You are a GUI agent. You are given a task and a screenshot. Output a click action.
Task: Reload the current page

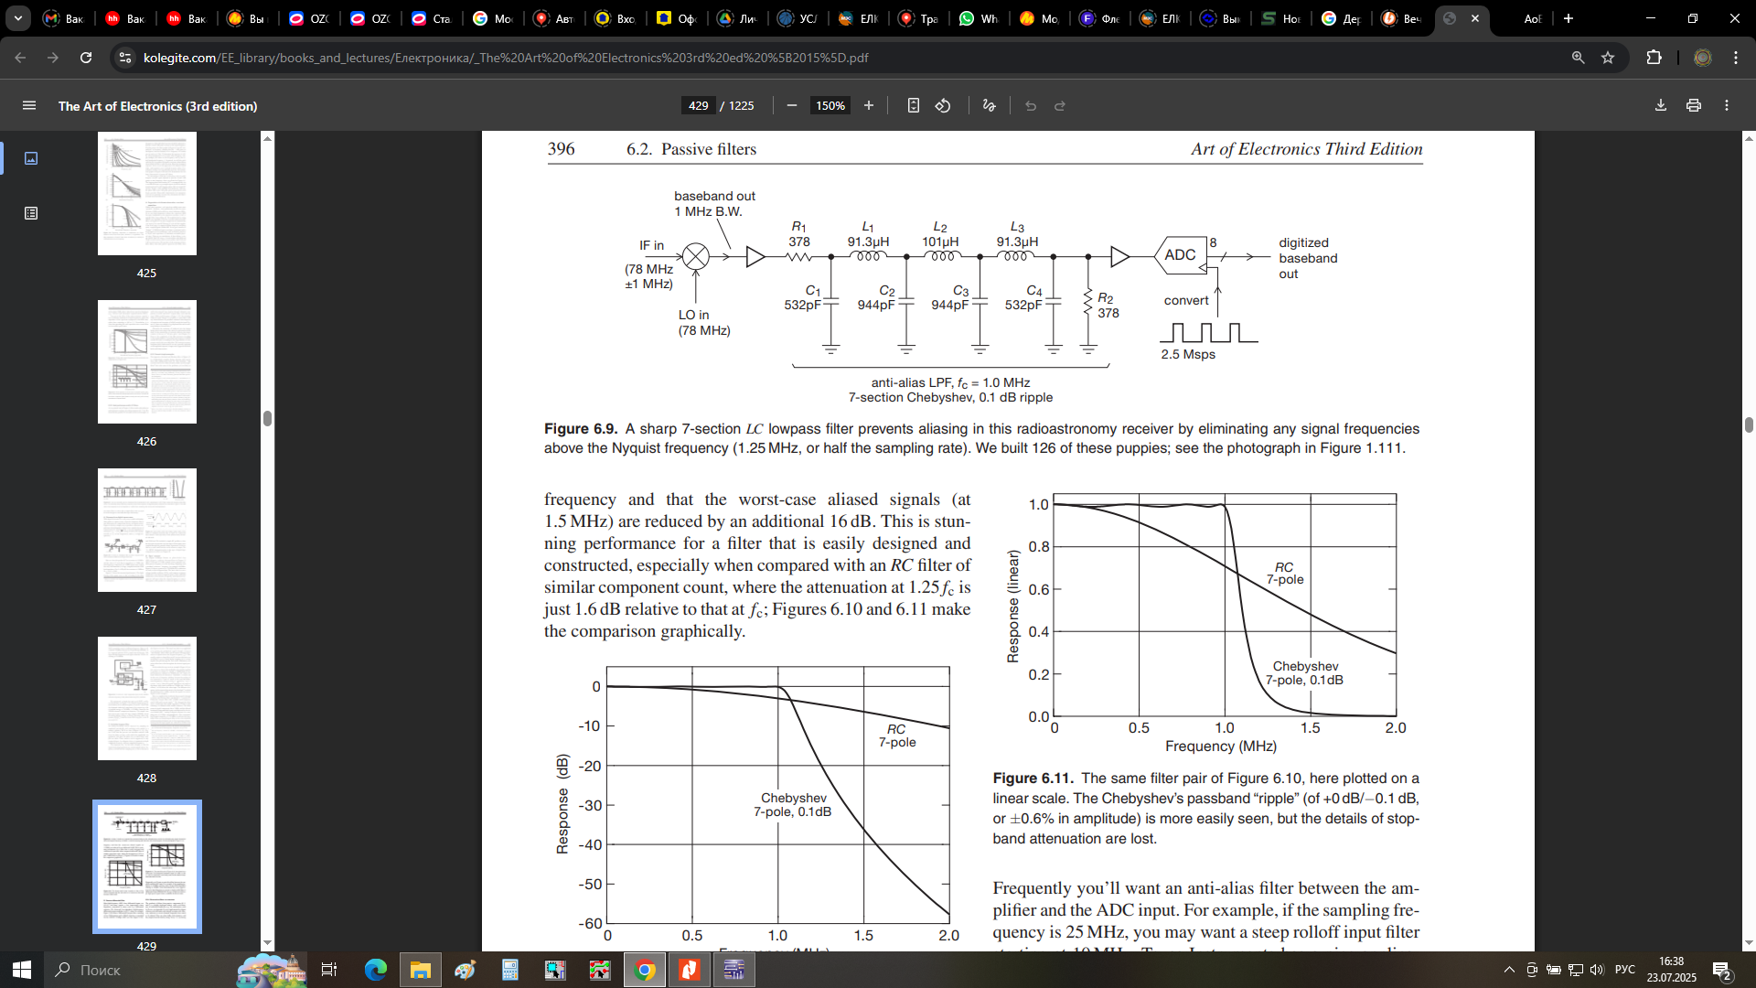(x=86, y=58)
